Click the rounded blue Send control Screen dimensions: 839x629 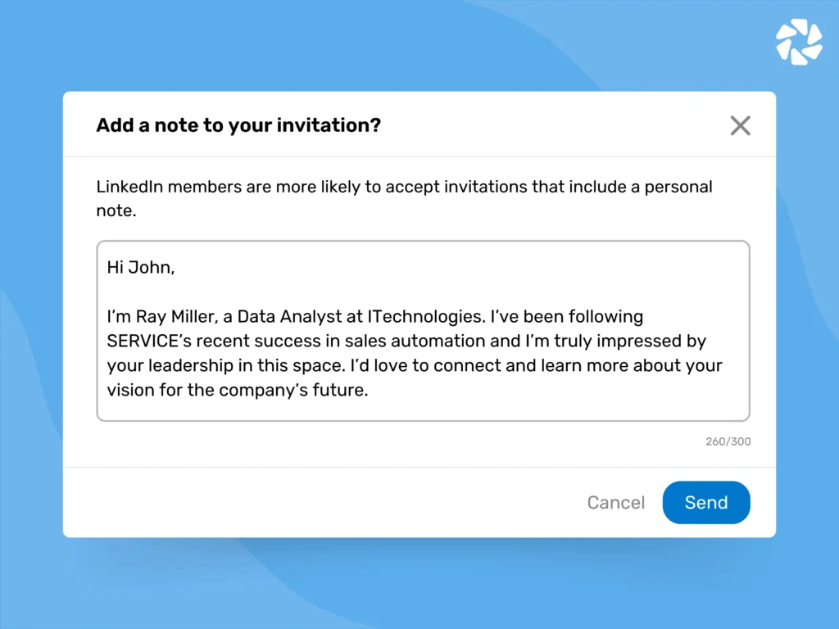(x=706, y=502)
